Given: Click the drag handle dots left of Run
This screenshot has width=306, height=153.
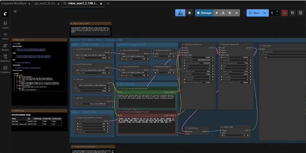Looking at the screenshot, I should [244, 13].
